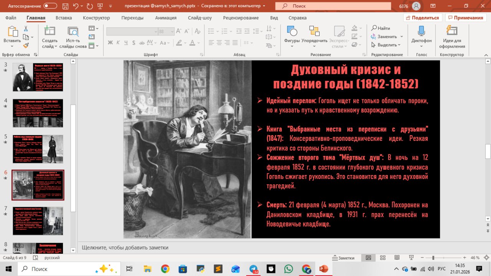Open the Файл menu
Viewport: 491px width, 276px height.
[x=11, y=18]
